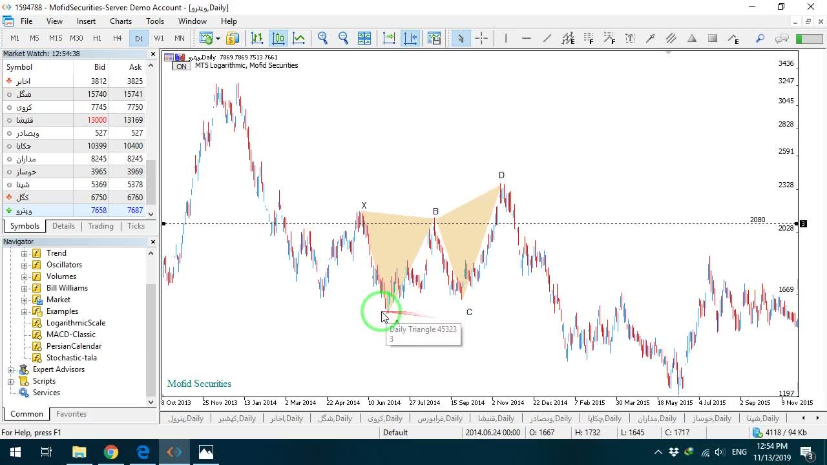The image size is (827, 465).
Task: Open Task View on the taskbar
Action: click(47, 452)
